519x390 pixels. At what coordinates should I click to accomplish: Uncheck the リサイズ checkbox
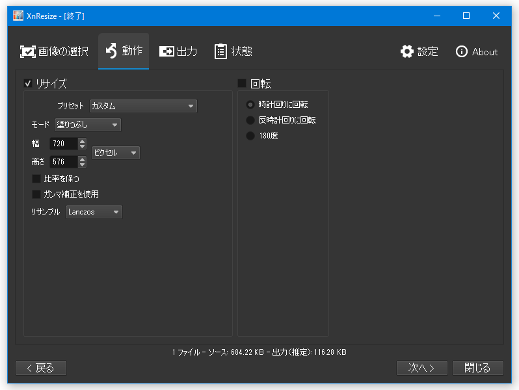[x=28, y=83]
